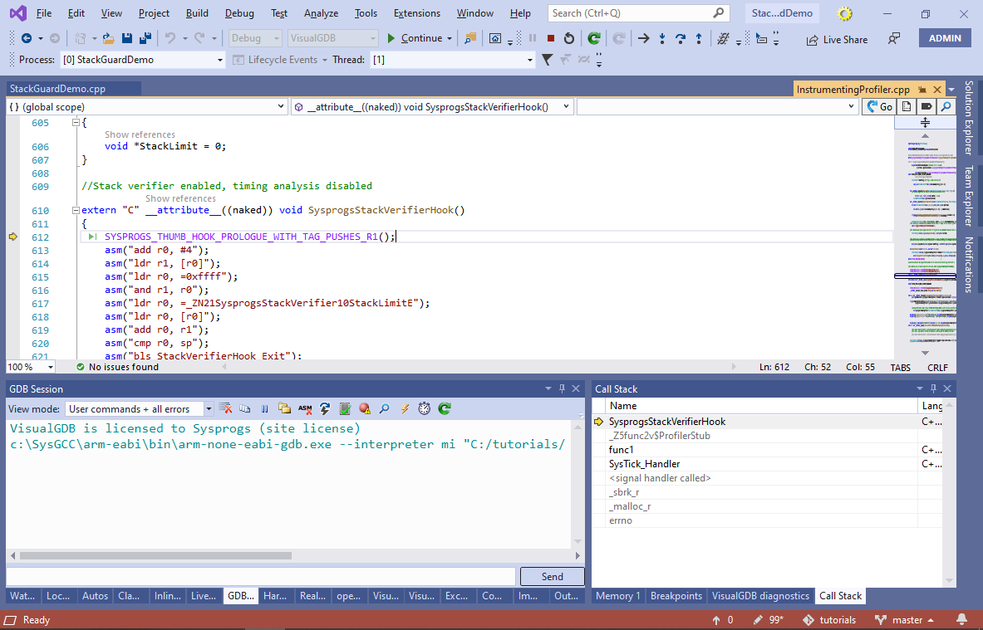Click the stopwatch icon in GDB Session
This screenshot has width=983, height=630.
click(x=425, y=408)
